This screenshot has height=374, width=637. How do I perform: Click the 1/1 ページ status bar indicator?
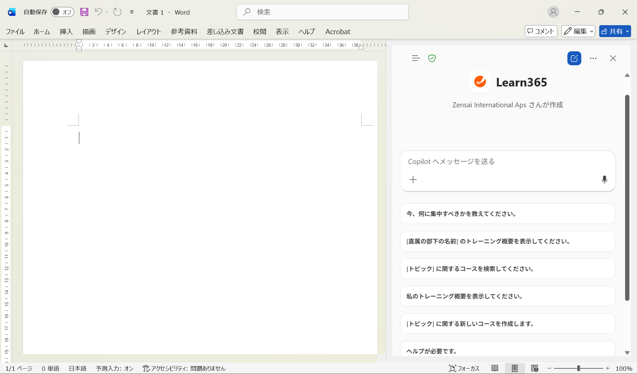point(19,368)
